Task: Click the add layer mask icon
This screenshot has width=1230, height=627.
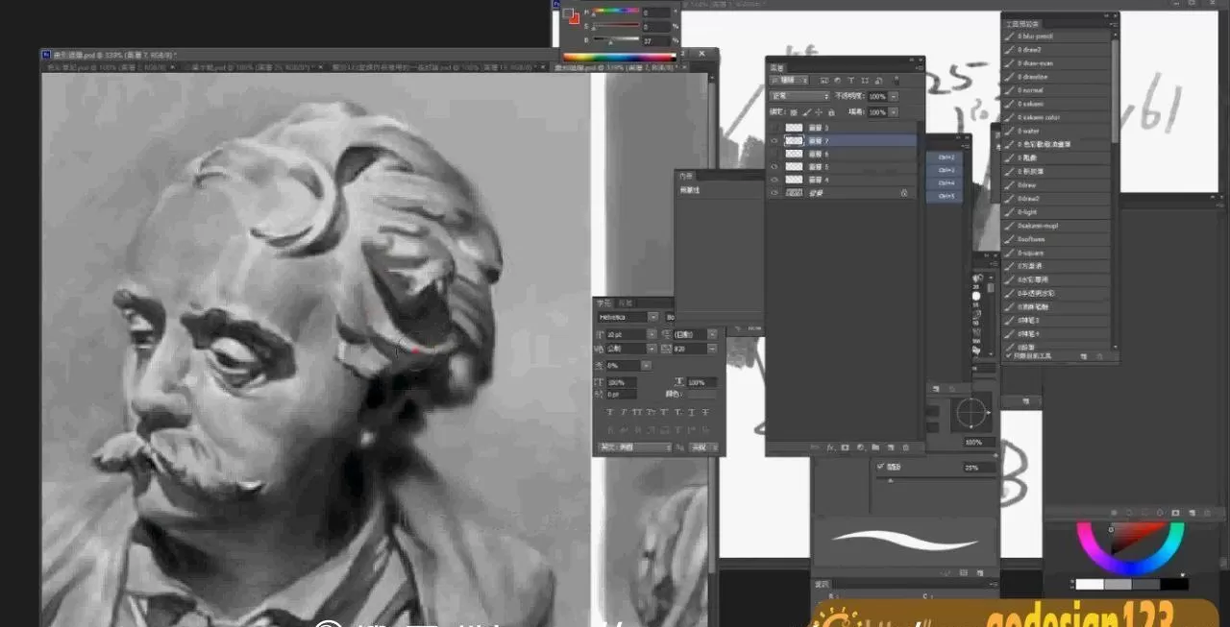Action: (x=845, y=447)
